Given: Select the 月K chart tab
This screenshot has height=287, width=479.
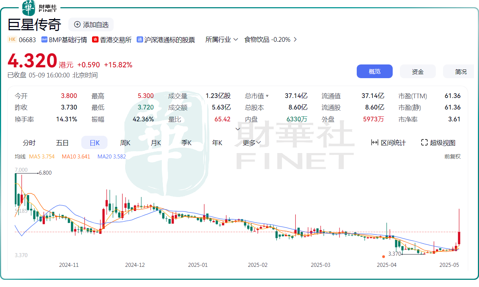Looking at the screenshot, I should tap(156, 143).
